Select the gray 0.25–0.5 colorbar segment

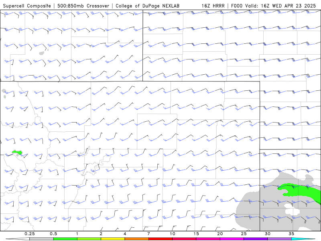click(x=41, y=239)
